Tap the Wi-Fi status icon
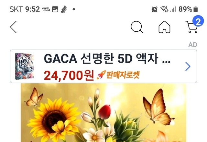 [x=164, y=9]
